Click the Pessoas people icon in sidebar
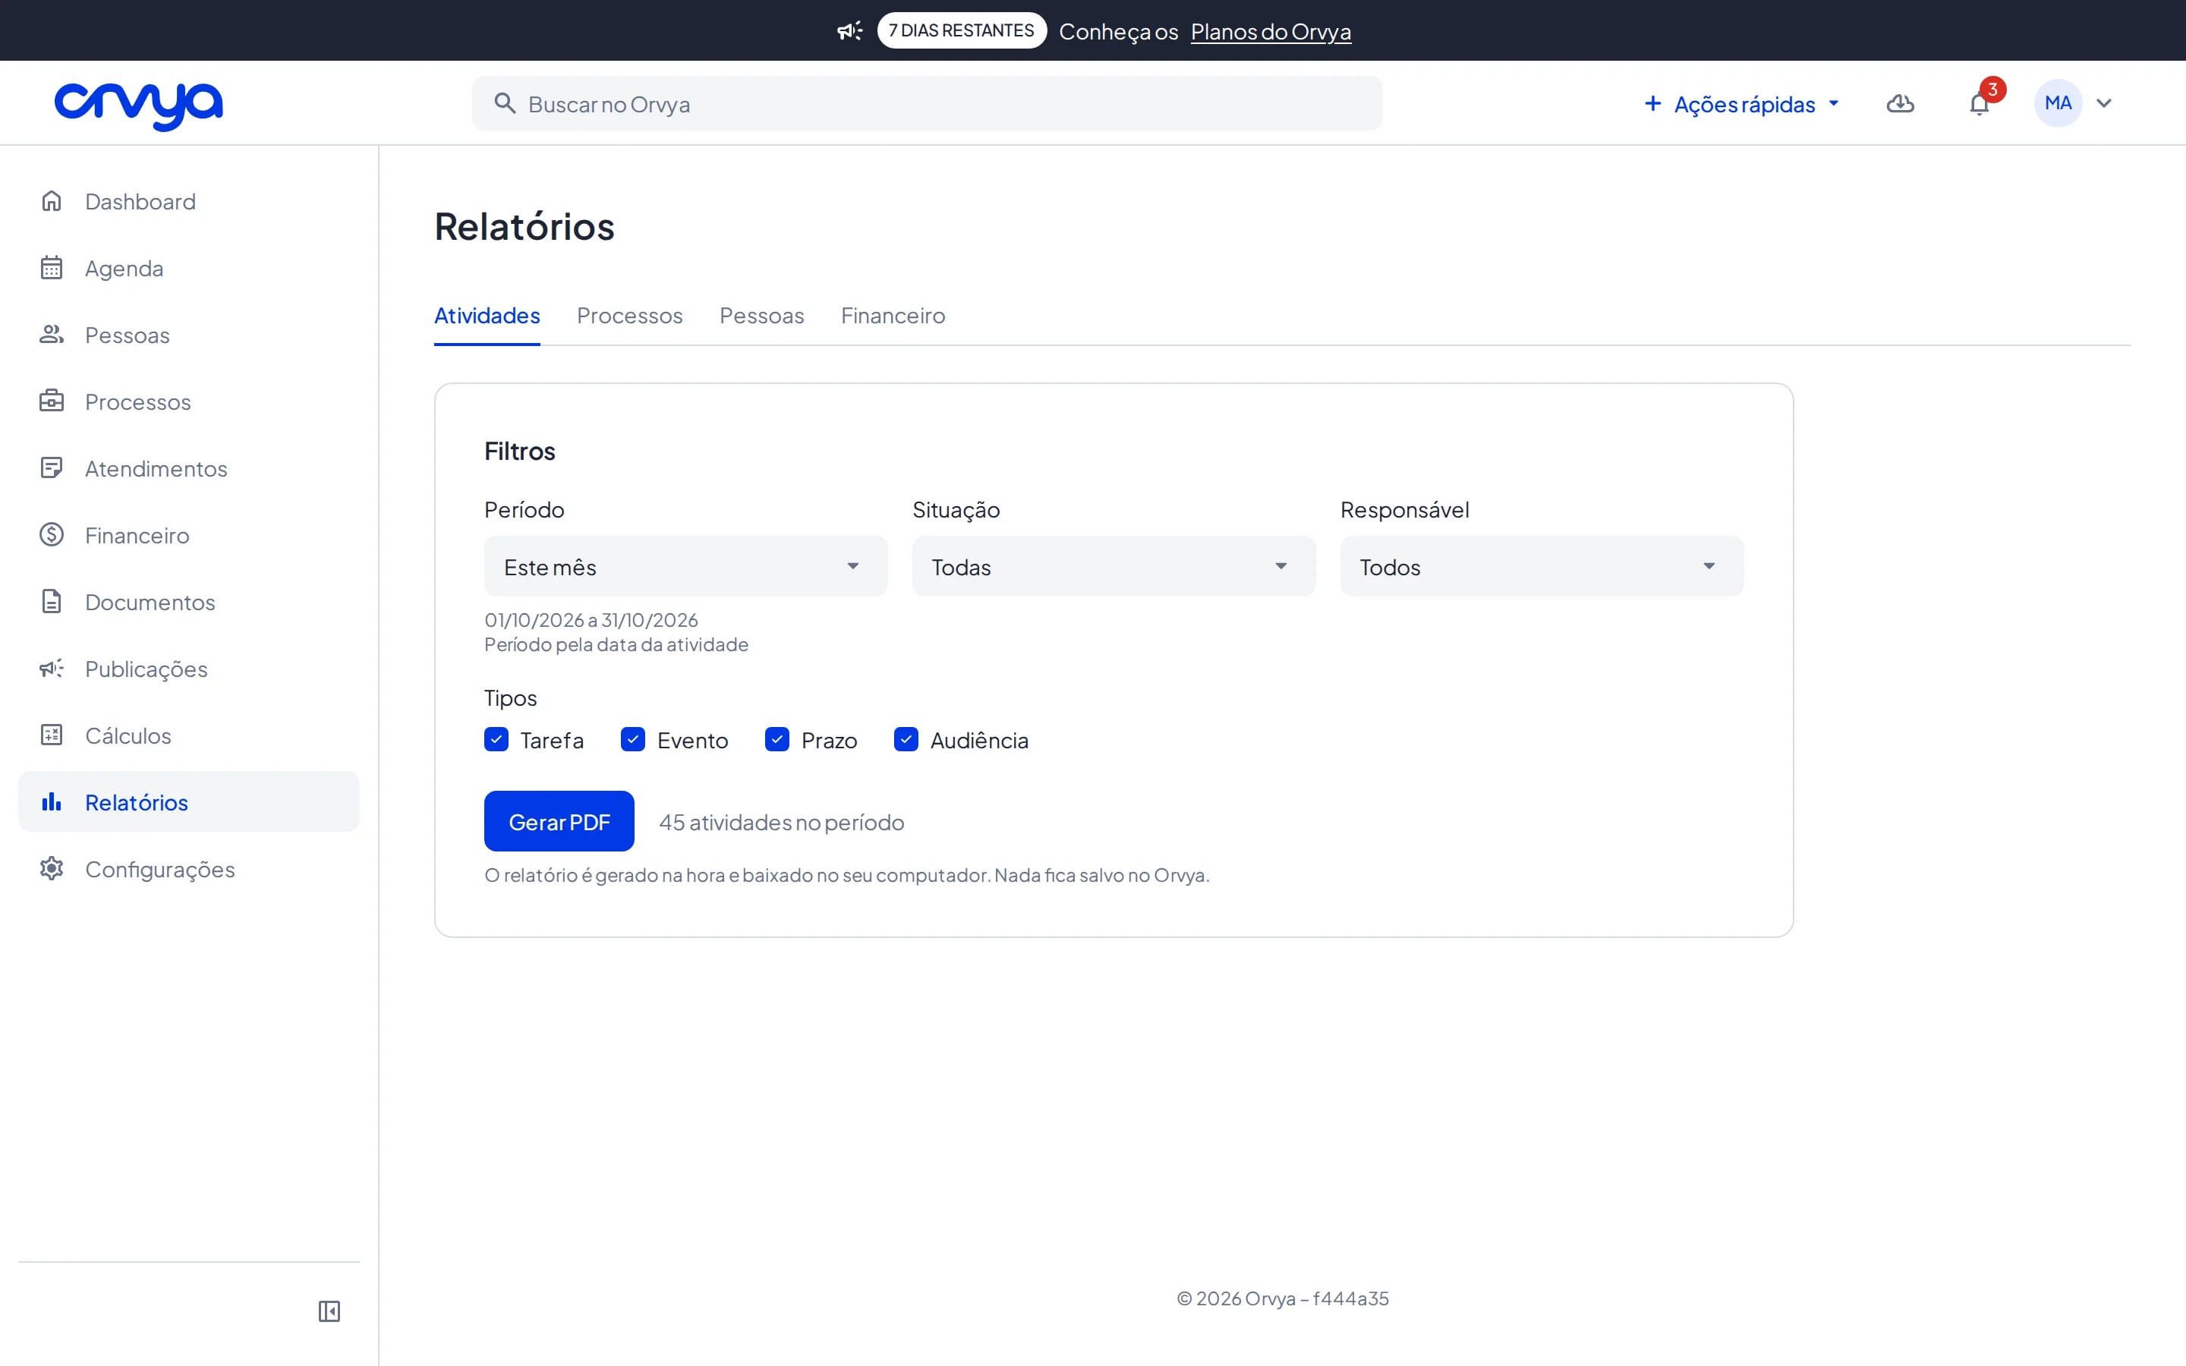The height and width of the screenshot is (1366, 2186). point(52,334)
